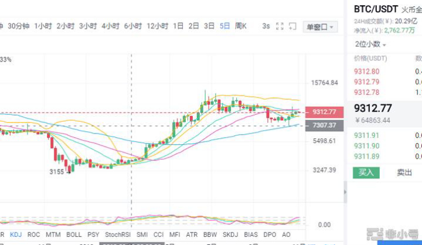The image size is (422, 245).
Task: Open the 2位小数 decimal precision dropdown
Action: (x=370, y=44)
